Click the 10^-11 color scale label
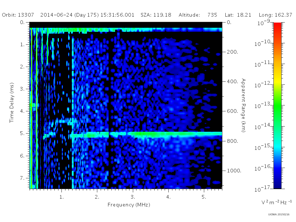The width and height of the screenshot is (296, 222). (x=263, y=64)
